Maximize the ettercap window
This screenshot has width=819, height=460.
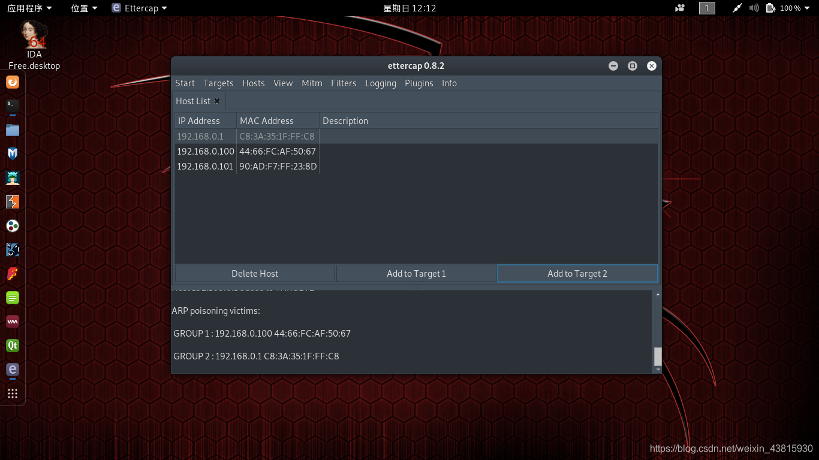coord(633,66)
